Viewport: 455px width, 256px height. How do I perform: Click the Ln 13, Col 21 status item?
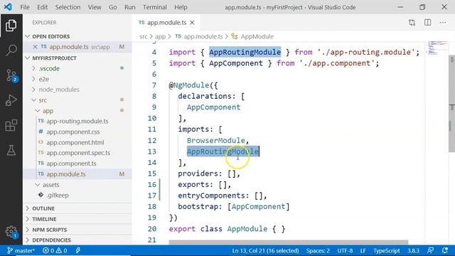265,250
